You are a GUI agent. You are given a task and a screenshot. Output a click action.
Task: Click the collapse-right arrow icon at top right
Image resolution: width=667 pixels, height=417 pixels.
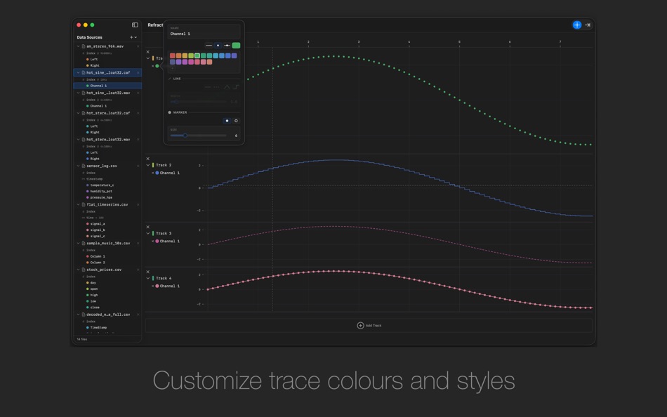click(588, 25)
